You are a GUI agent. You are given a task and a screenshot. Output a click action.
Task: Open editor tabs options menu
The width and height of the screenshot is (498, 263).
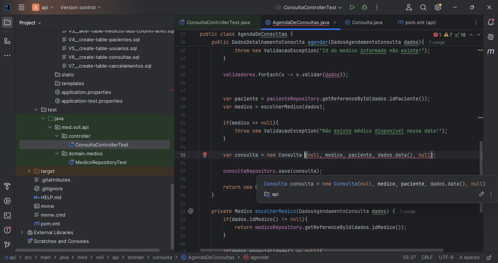pos(476,22)
